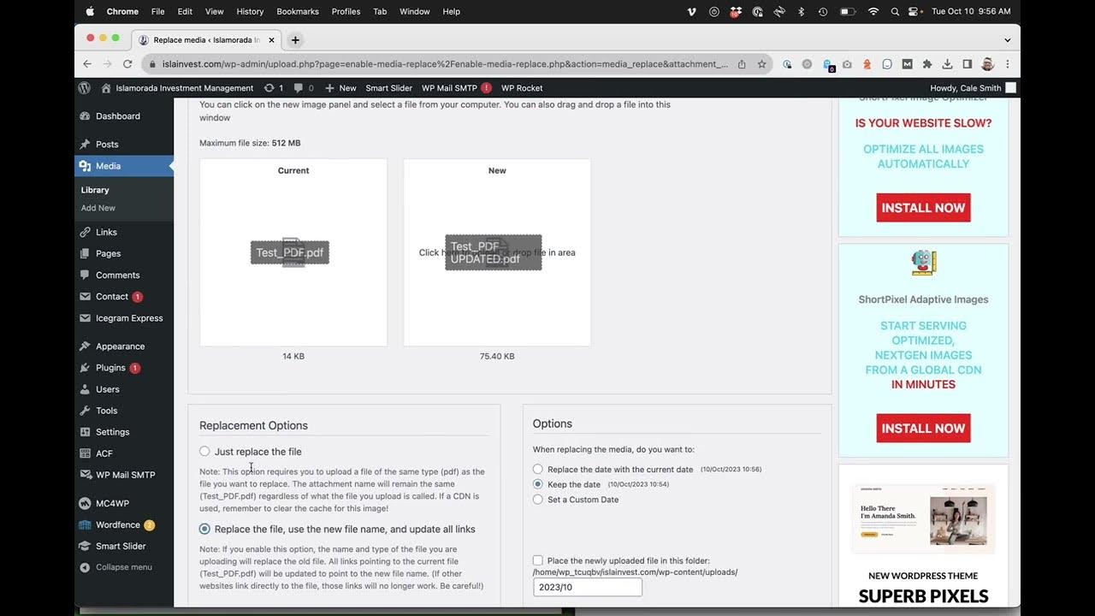Open macOS Spotlight search icon
This screenshot has width=1095, height=616.
[895, 12]
